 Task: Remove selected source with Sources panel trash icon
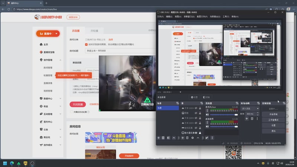[x=187, y=138]
